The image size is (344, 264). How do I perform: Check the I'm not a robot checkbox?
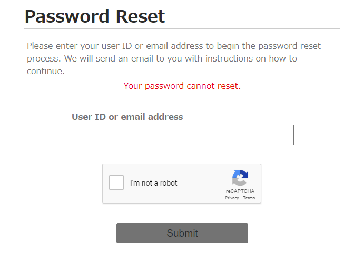tap(116, 183)
